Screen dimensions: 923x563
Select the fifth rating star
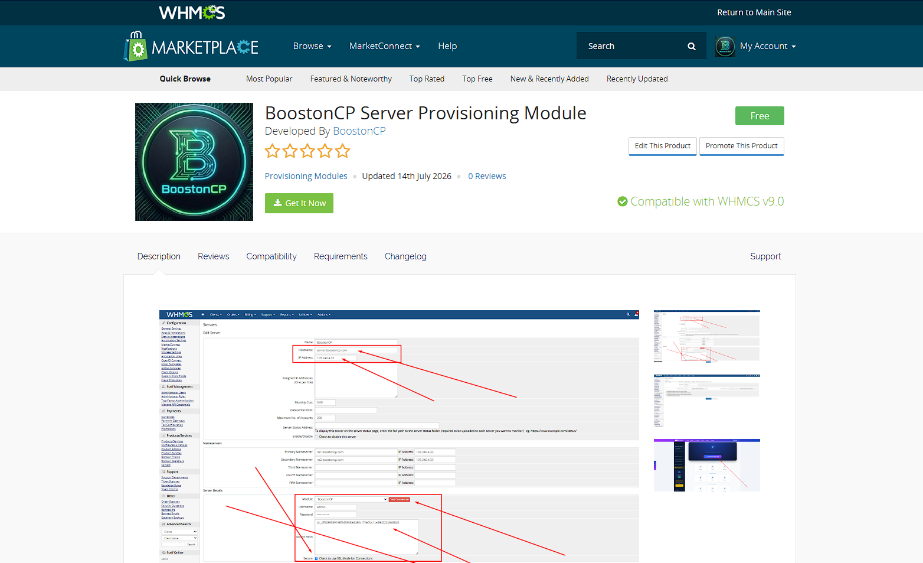coord(343,151)
